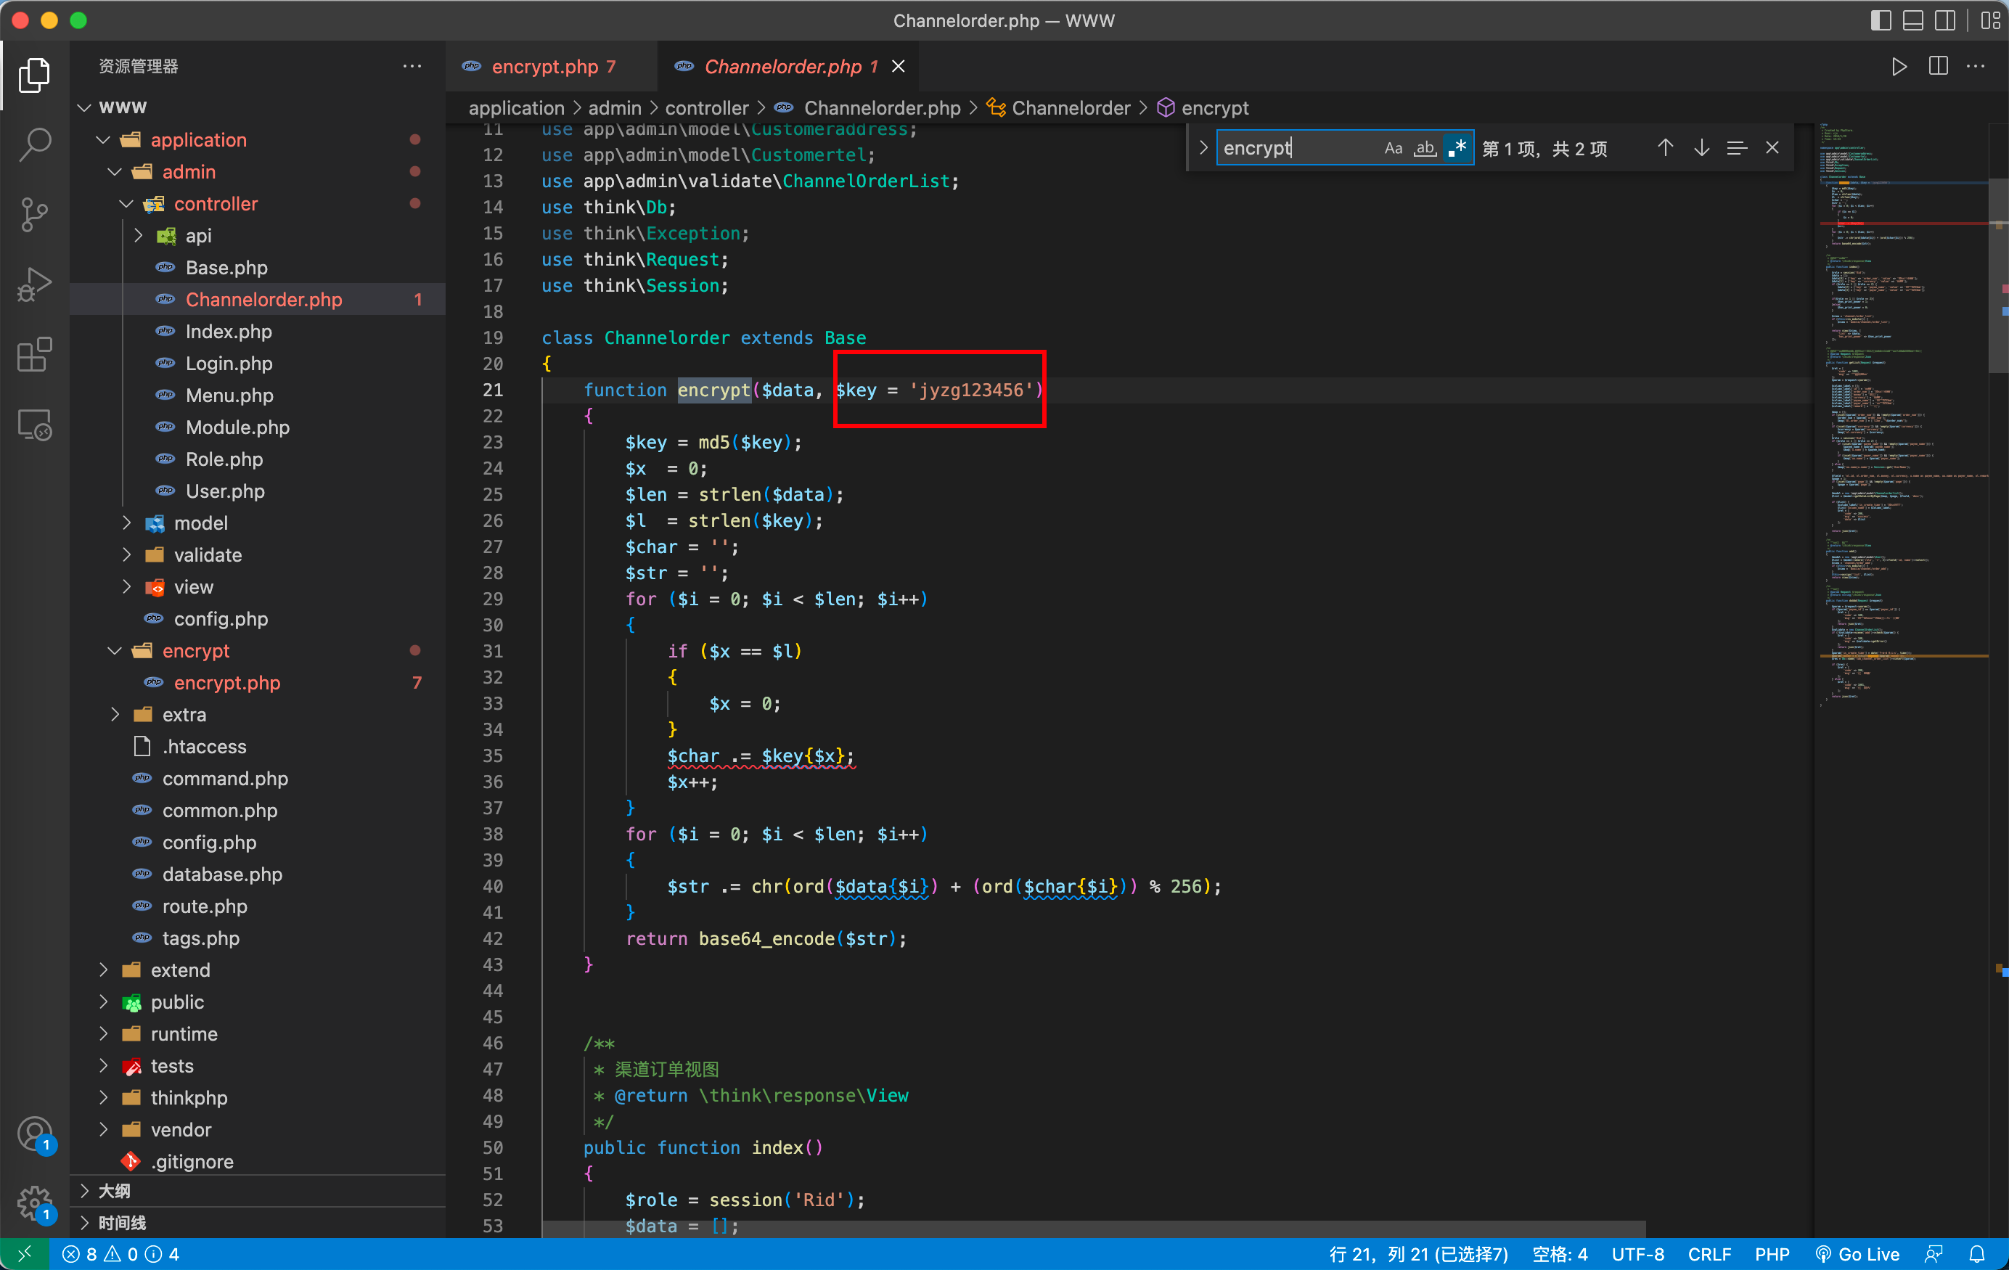
Task: Toggle bottom panel layout icon
Action: pyautogui.click(x=1913, y=20)
